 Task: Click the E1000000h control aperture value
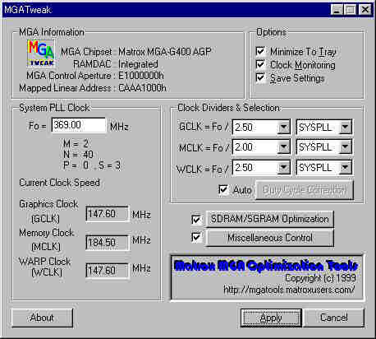click(141, 76)
